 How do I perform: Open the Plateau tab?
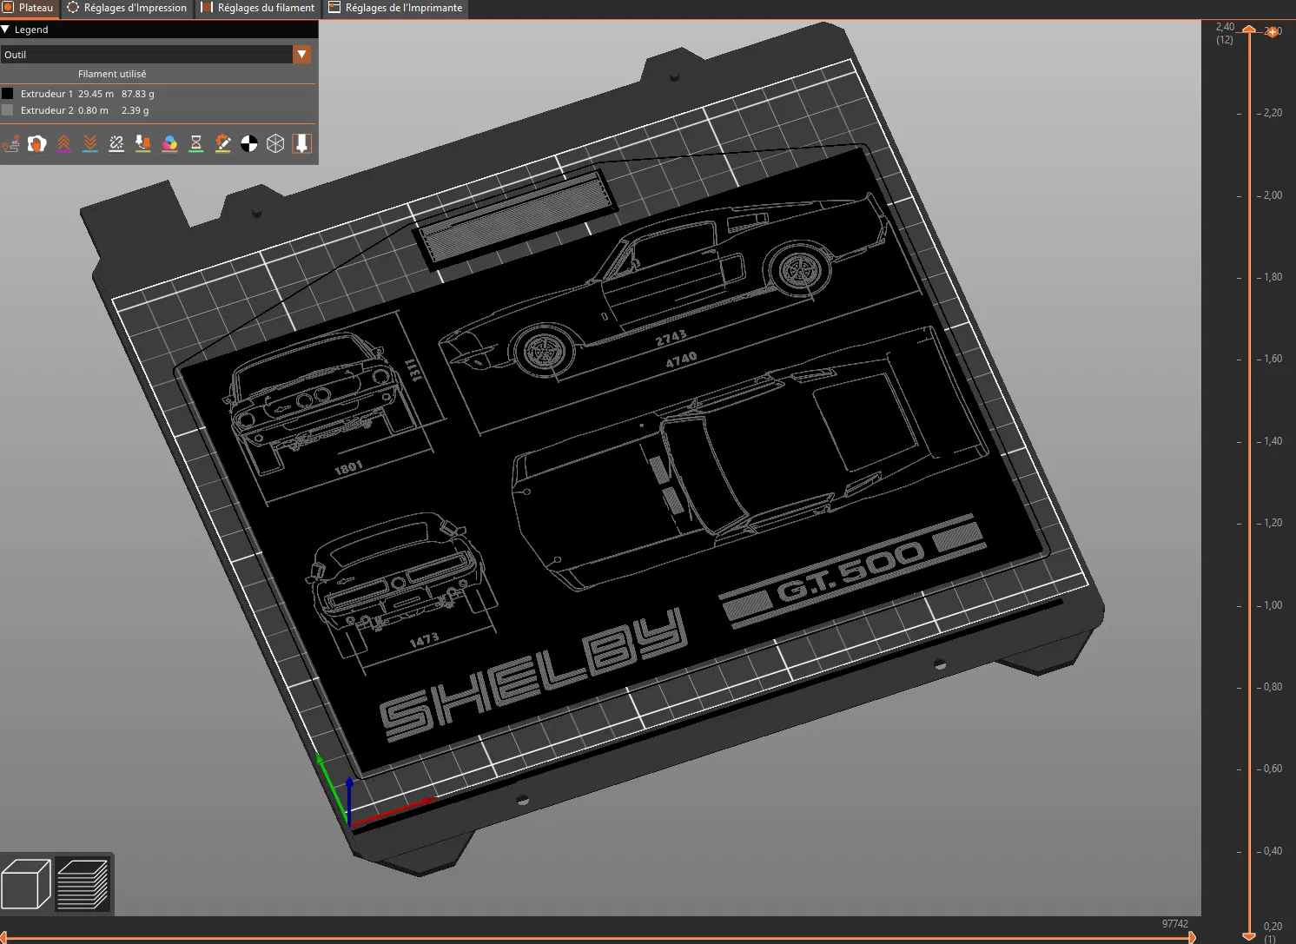tap(28, 8)
